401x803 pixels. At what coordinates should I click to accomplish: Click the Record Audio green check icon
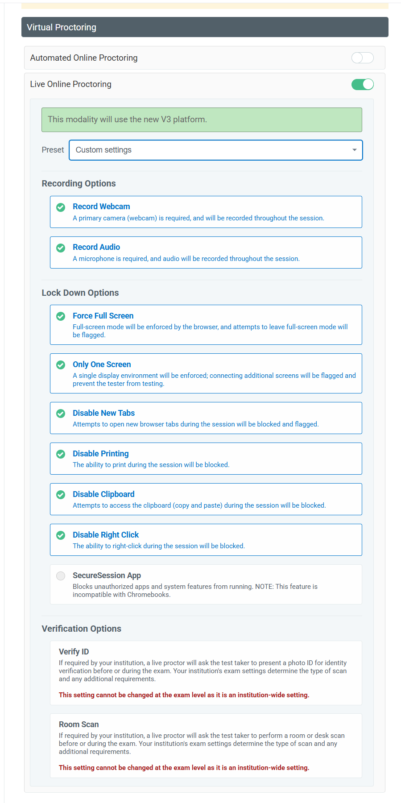pos(61,248)
